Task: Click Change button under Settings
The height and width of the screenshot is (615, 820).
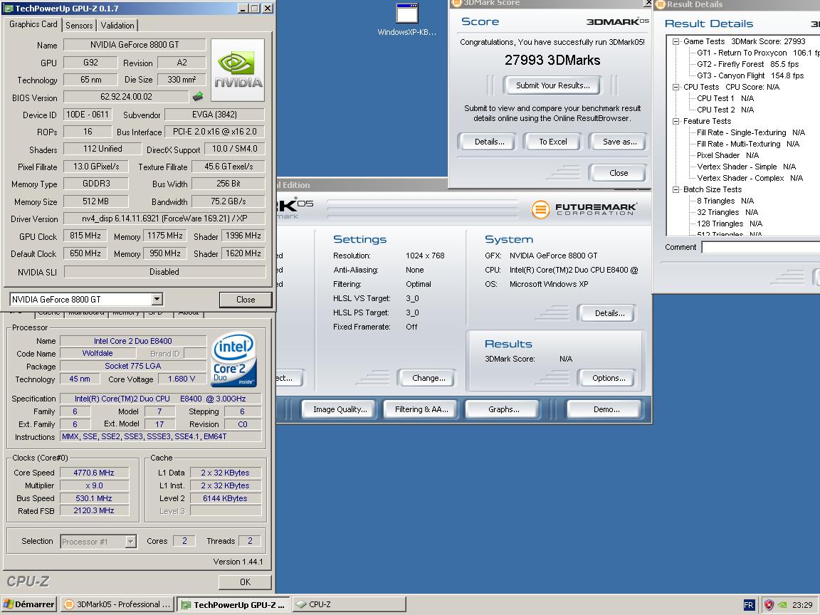Action: tap(429, 377)
